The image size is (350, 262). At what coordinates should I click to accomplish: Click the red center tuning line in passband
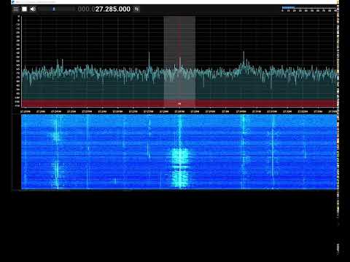coord(179,60)
